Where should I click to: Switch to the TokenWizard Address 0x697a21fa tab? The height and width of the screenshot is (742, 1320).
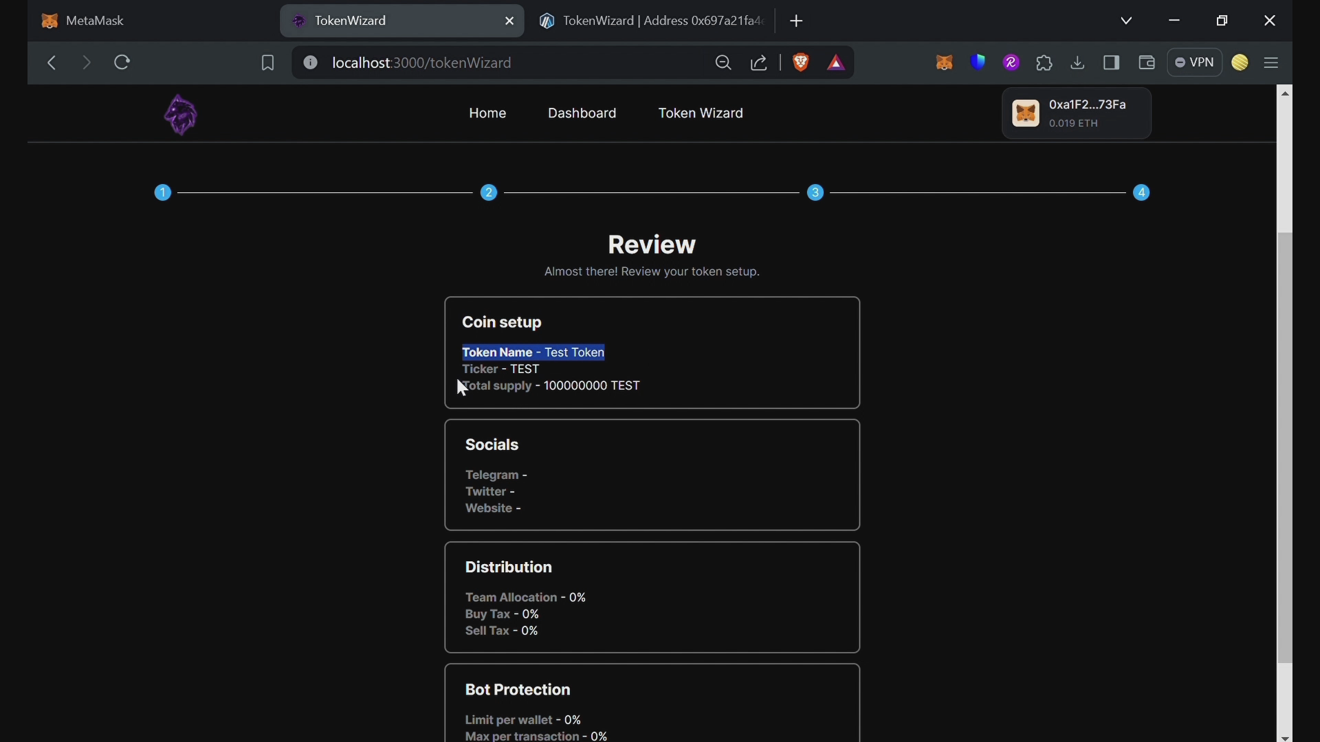pyautogui.click(x=650, y=21)
